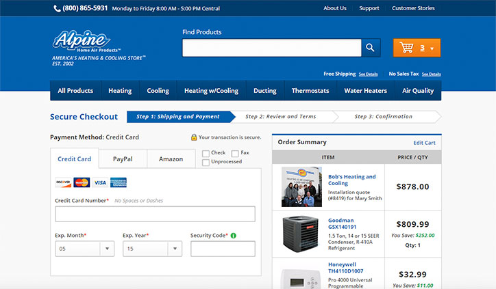Click the magnifier search button

pyautogui.click(x=371, y=48)
